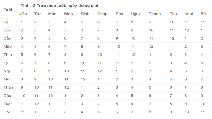Click the Bế column header
The image size is (212, 119).
click(x=203, y=14)
